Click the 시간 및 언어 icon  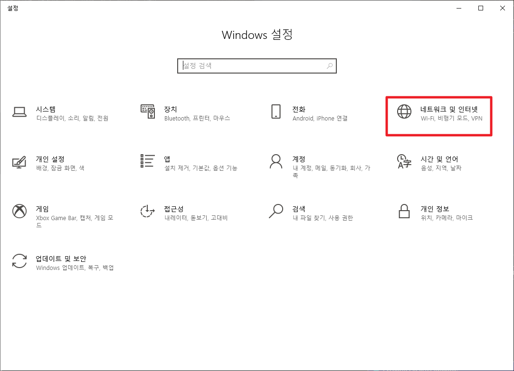404,161
